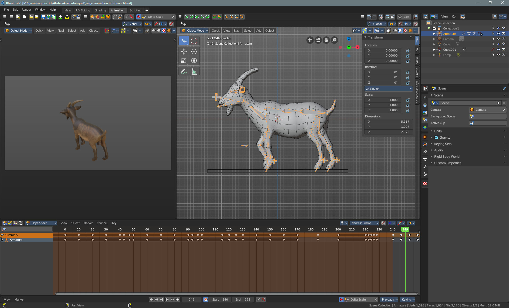Toggle the Gravity checkbox

(436, 138)
